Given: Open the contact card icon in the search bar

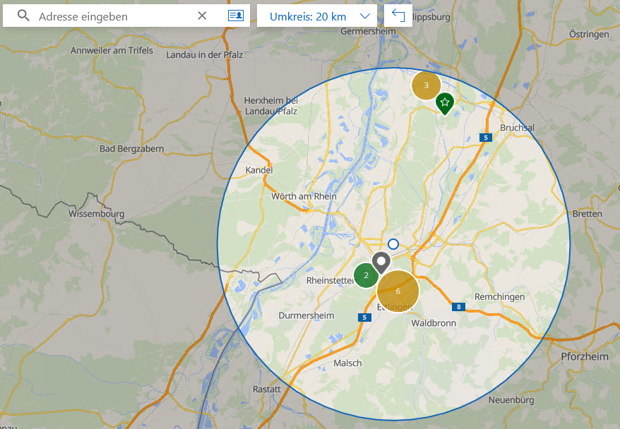Looking at the screenshot, I should pyautogui.click(x=235, y=16).
